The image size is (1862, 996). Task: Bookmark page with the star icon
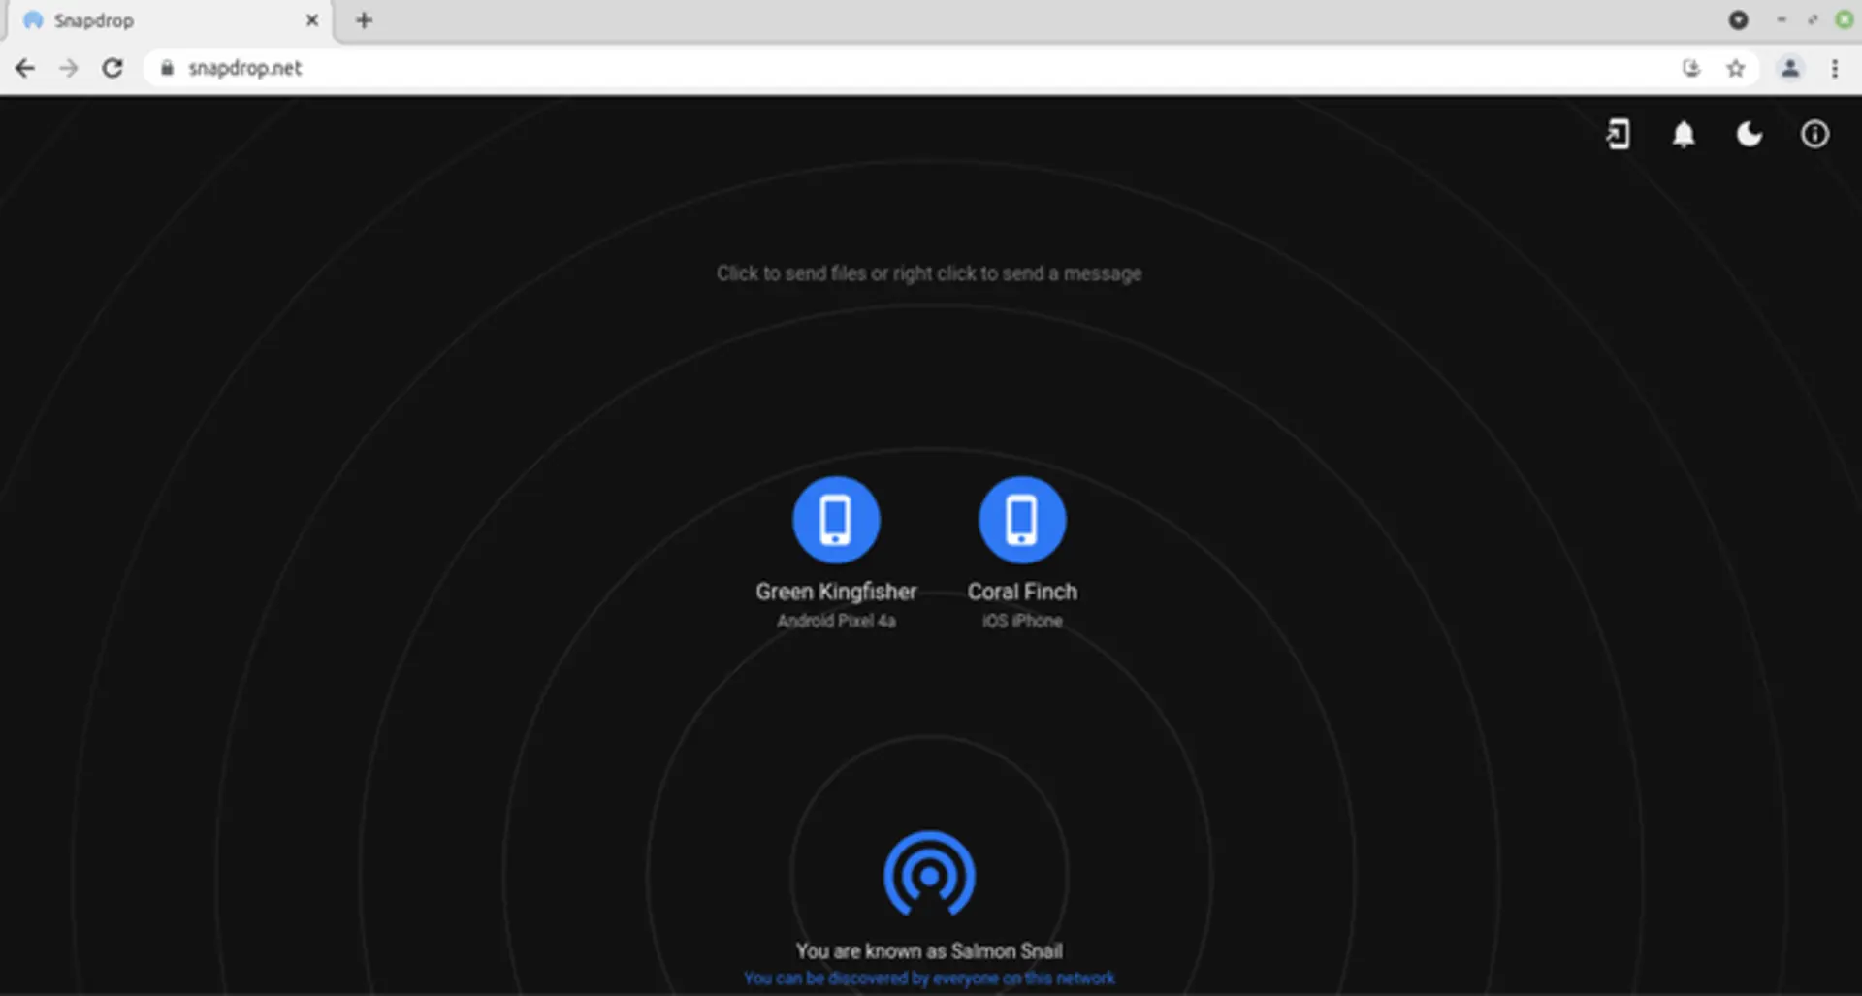point(1736,68)
